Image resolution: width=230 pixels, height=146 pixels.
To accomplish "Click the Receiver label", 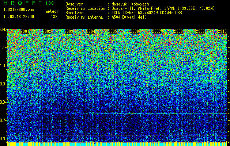I will pos(74,13).
